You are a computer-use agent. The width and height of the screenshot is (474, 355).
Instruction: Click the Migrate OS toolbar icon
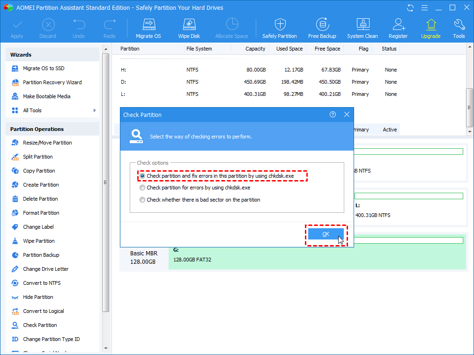tap(148, 29)
